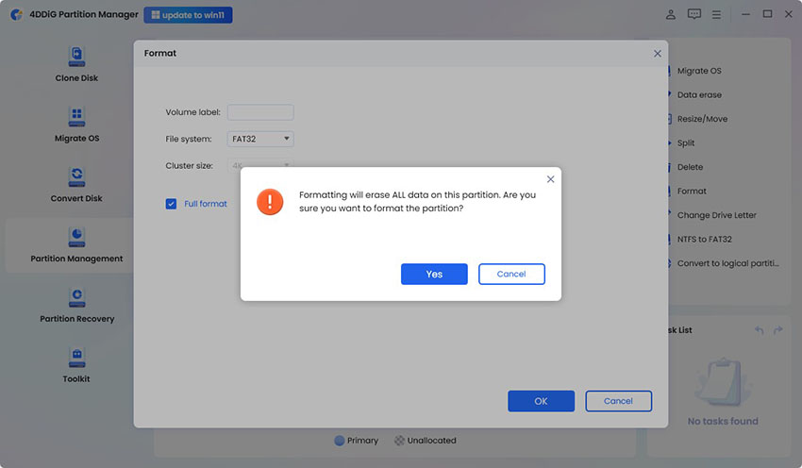
Task: Open the feedback message icon
Action: (x=694, y=14)
